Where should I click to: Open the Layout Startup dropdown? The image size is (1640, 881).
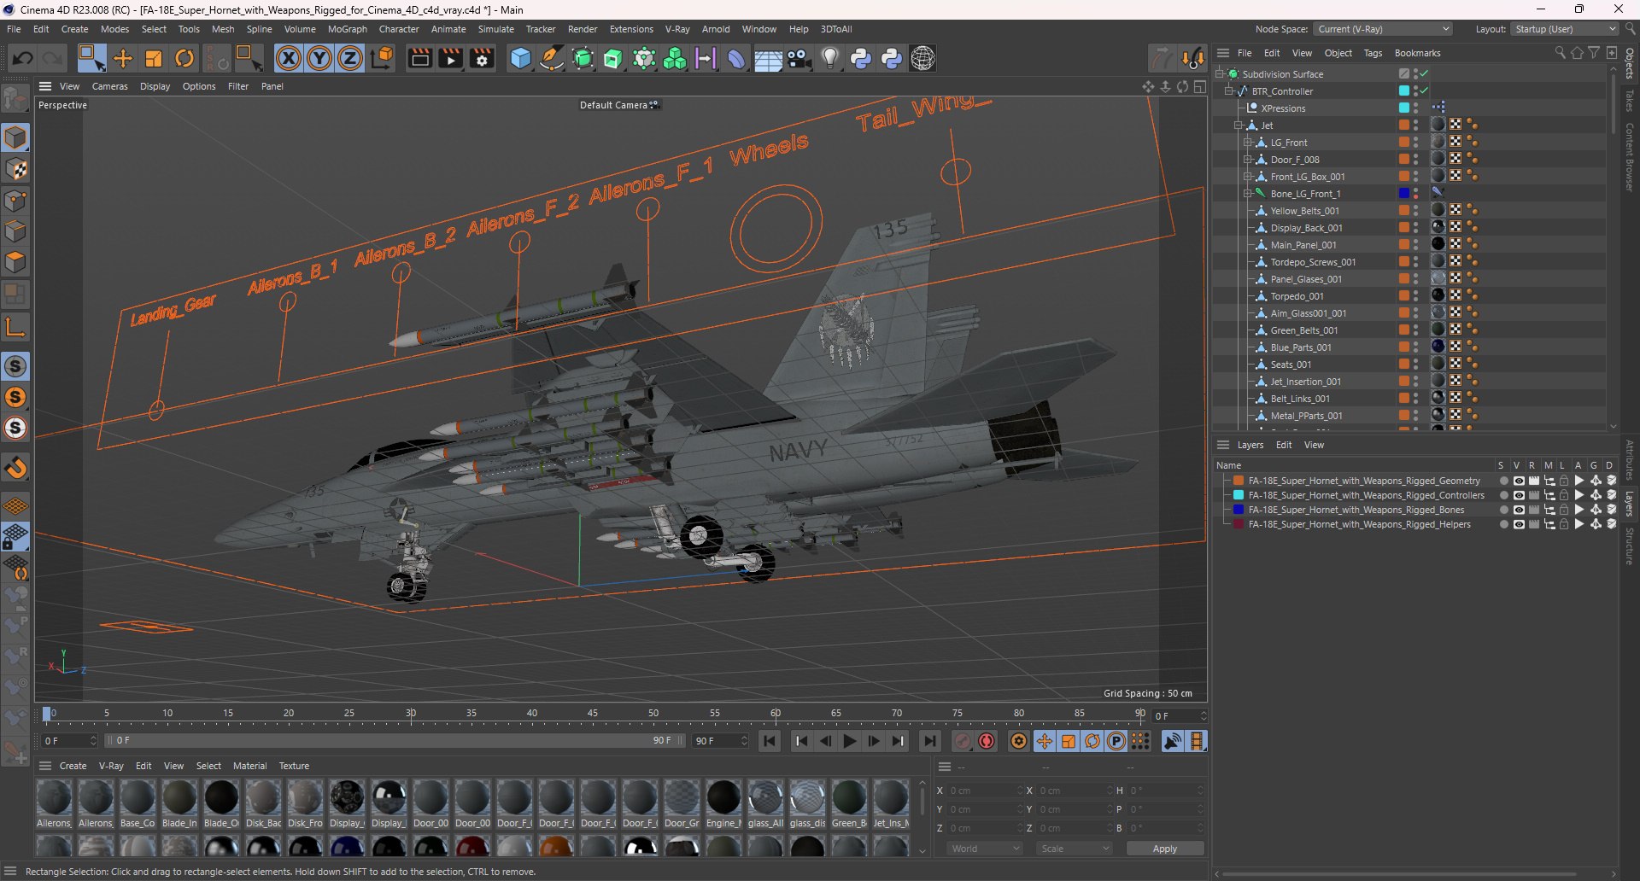click(x=1564, y=29)
